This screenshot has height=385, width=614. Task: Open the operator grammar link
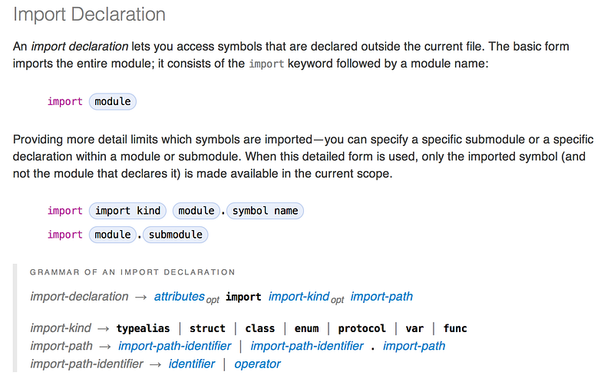click(x=257, y=364)
